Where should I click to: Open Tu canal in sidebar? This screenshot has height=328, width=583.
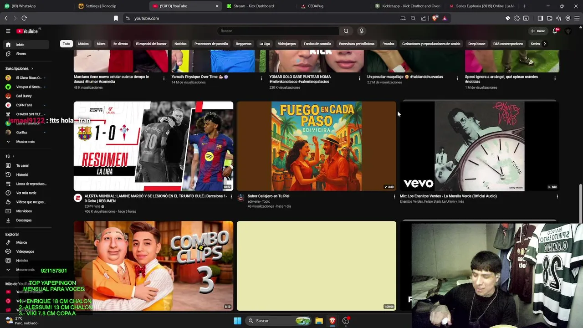[x=22, y=165]
